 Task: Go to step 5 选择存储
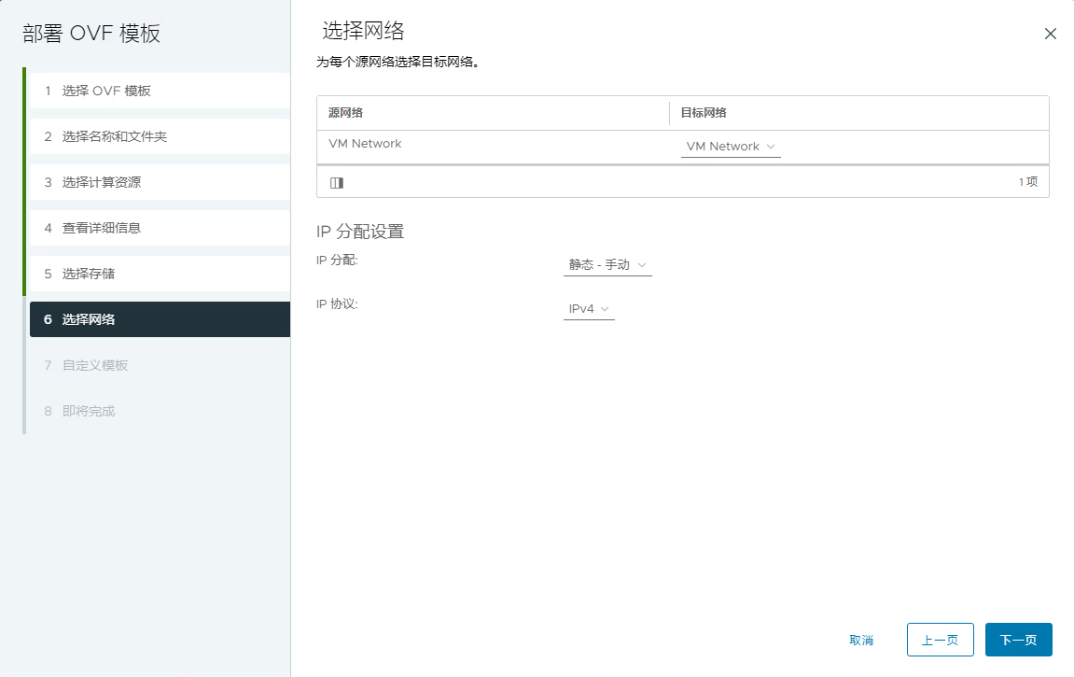coord(160,275)
